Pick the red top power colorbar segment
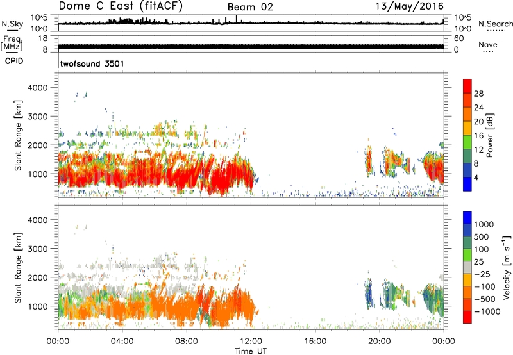This screenshot has width=513, height=355. coord(467,87)
